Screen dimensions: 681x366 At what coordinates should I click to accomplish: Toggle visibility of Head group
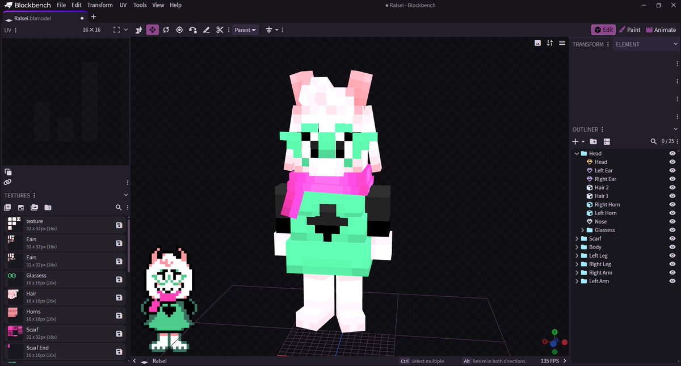pos(672,153)
